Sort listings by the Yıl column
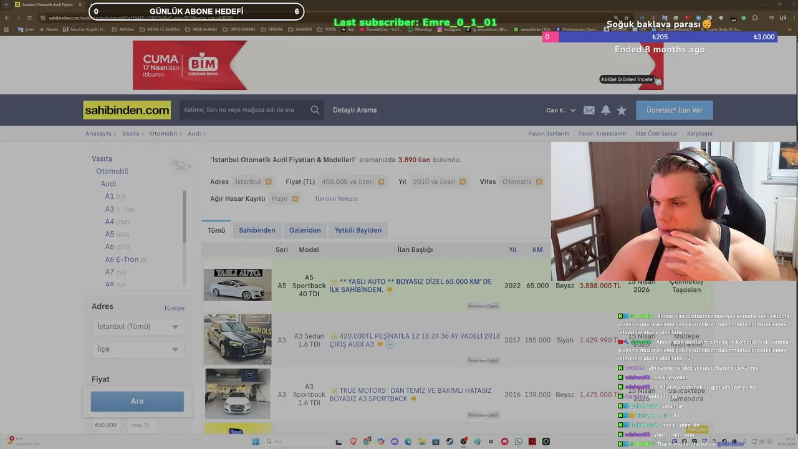This screenshot has width=798, height=449. click(512, 249)
